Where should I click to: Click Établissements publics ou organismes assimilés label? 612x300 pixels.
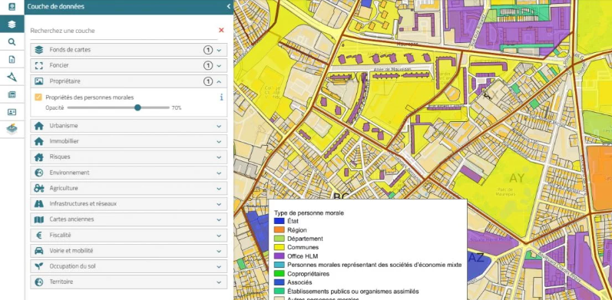(x=353, y=292)
